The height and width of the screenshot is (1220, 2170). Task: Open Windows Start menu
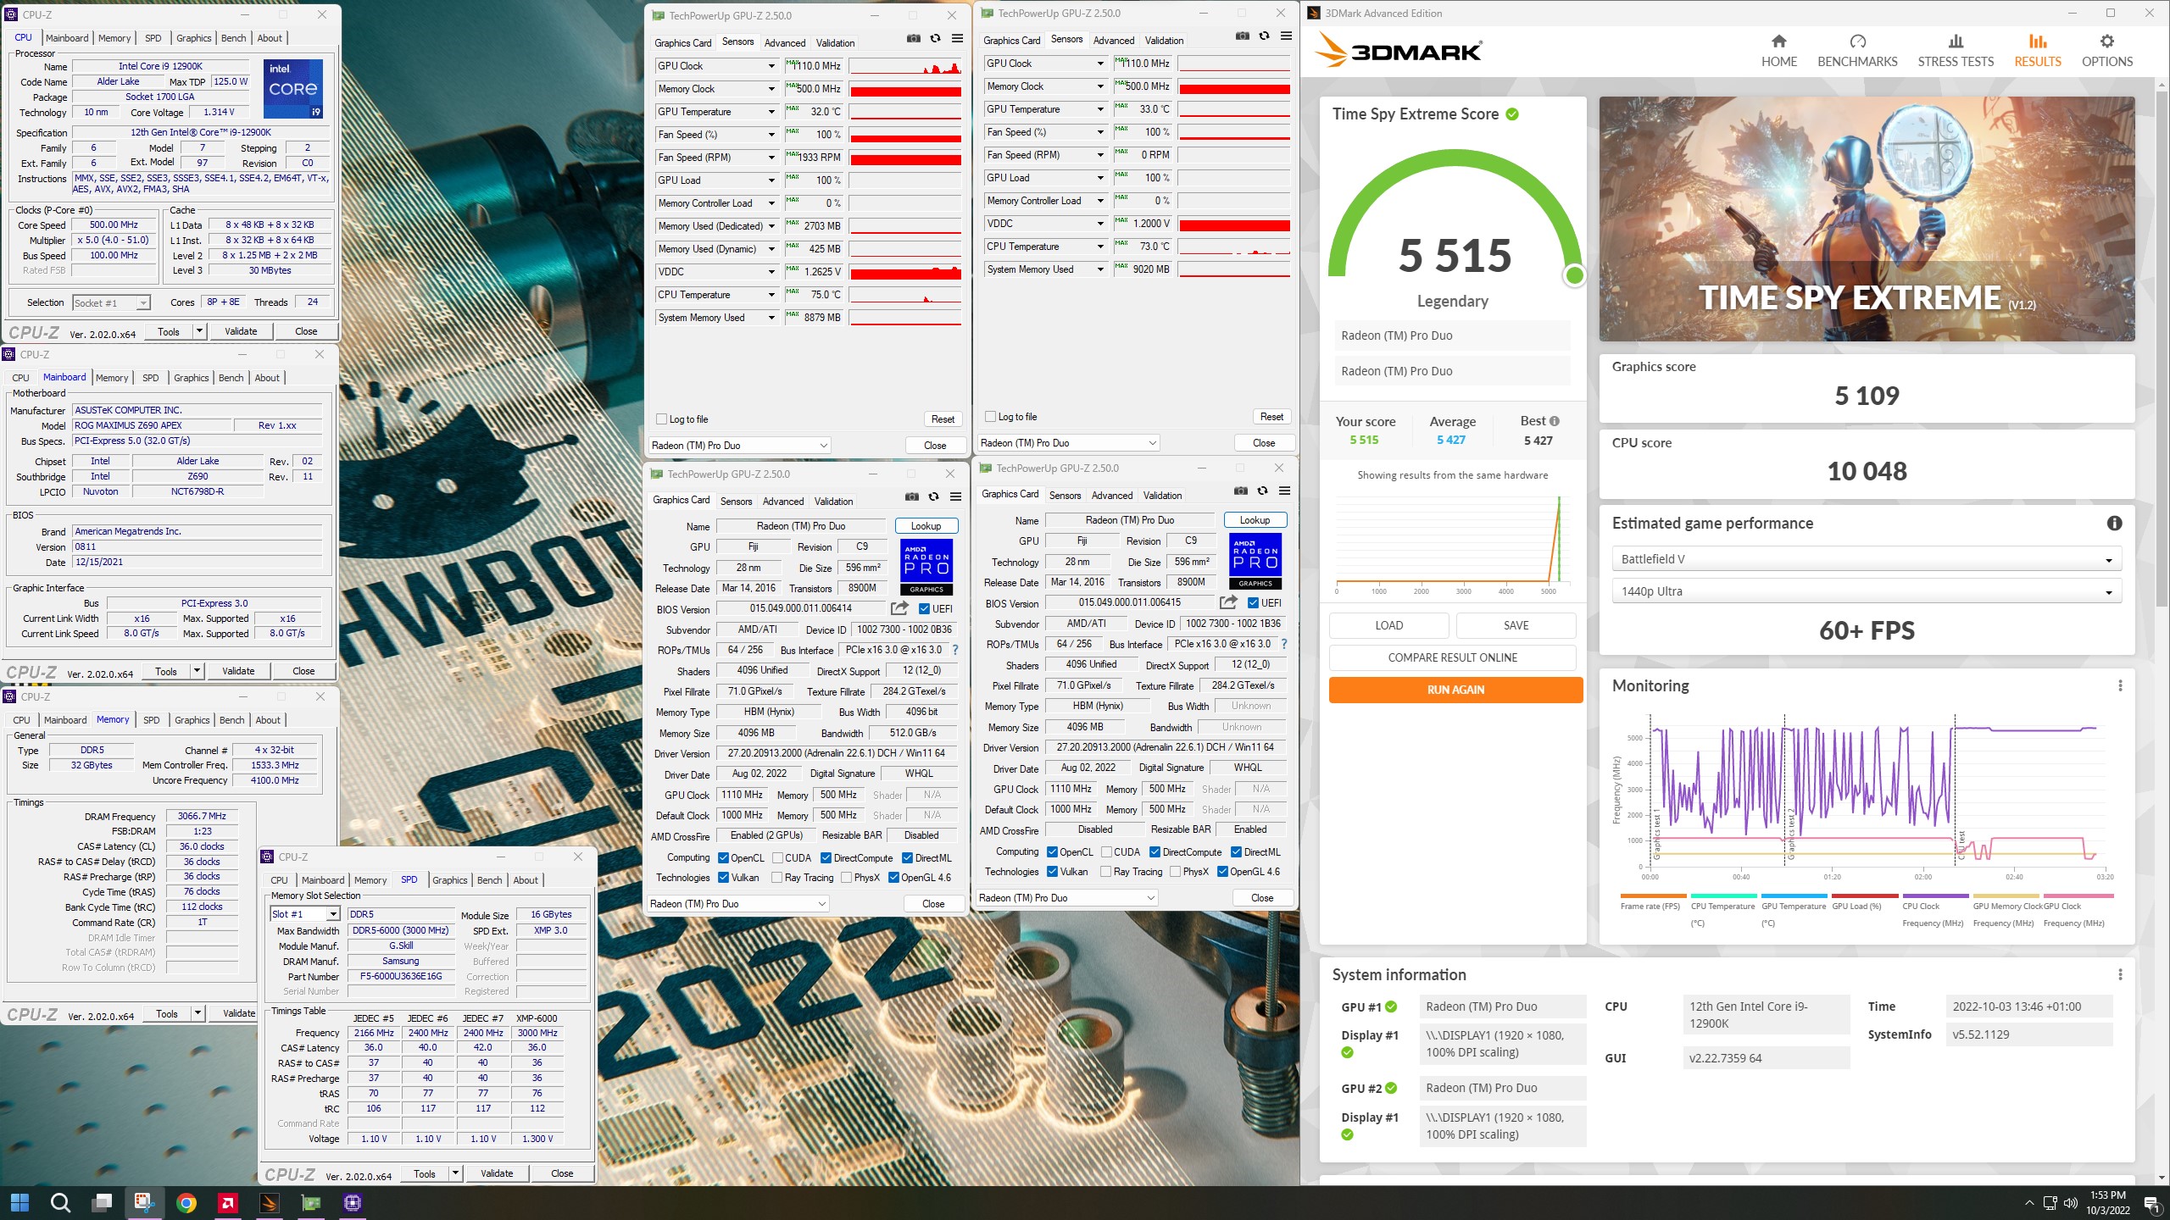pos(20,1202)
